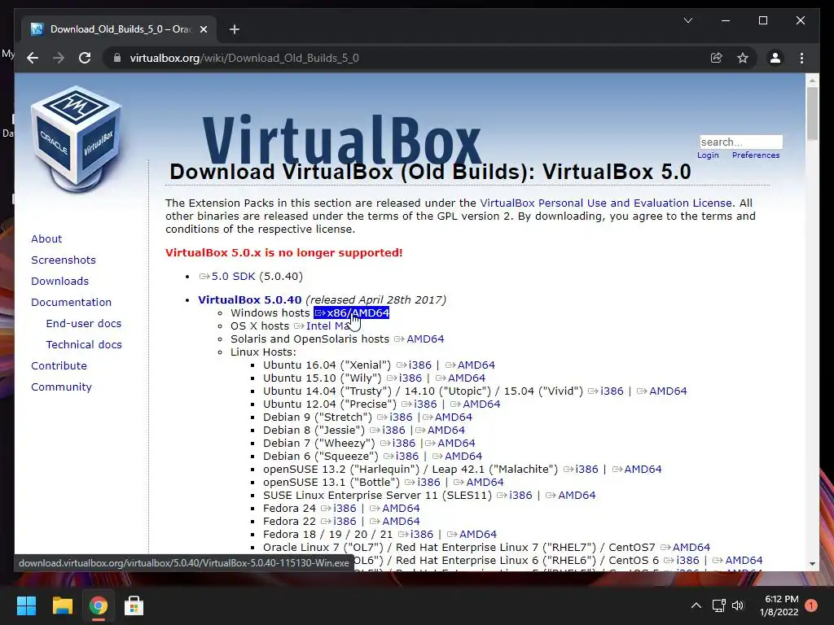Download Ubuntu 16.04 Xenial AMD64 package
Viewport: 834px width, 625px height.
470,365
